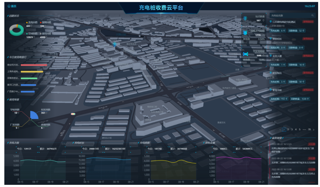The height and width of the screenshot is (187, 320).
Task: Open page 78 of the station list
Action: tap(309, 130)
